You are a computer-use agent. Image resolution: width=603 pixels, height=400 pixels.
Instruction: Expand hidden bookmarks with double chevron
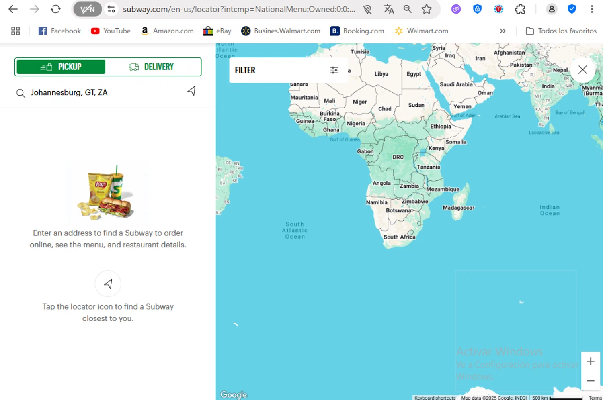(x=503, y=31)
